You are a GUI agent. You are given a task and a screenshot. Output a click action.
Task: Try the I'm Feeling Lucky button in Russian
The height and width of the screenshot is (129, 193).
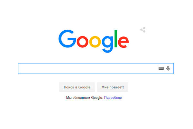coord(113,87)
